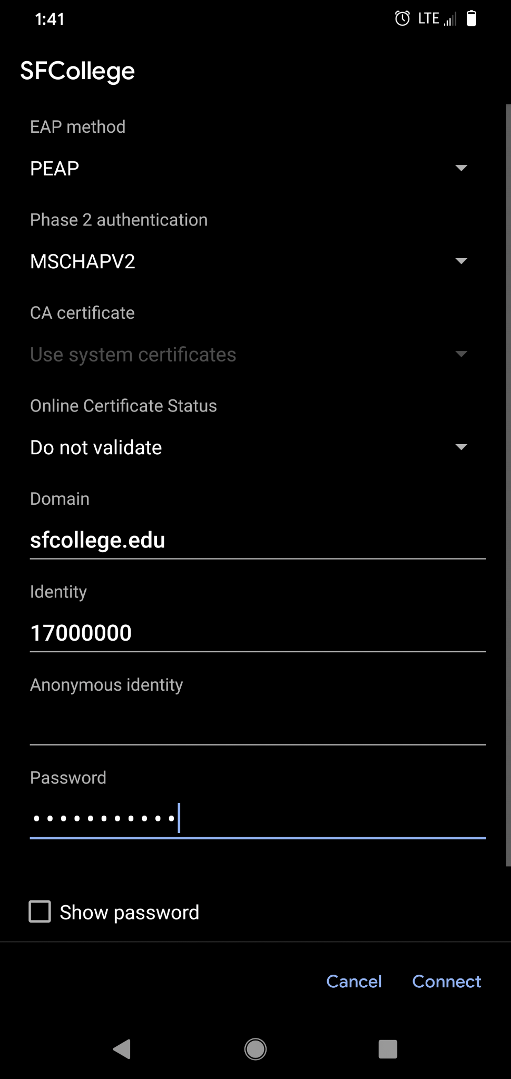Focus the Anonymous identity text field
Screen dimensions: 511x1079
click(257, 726)
